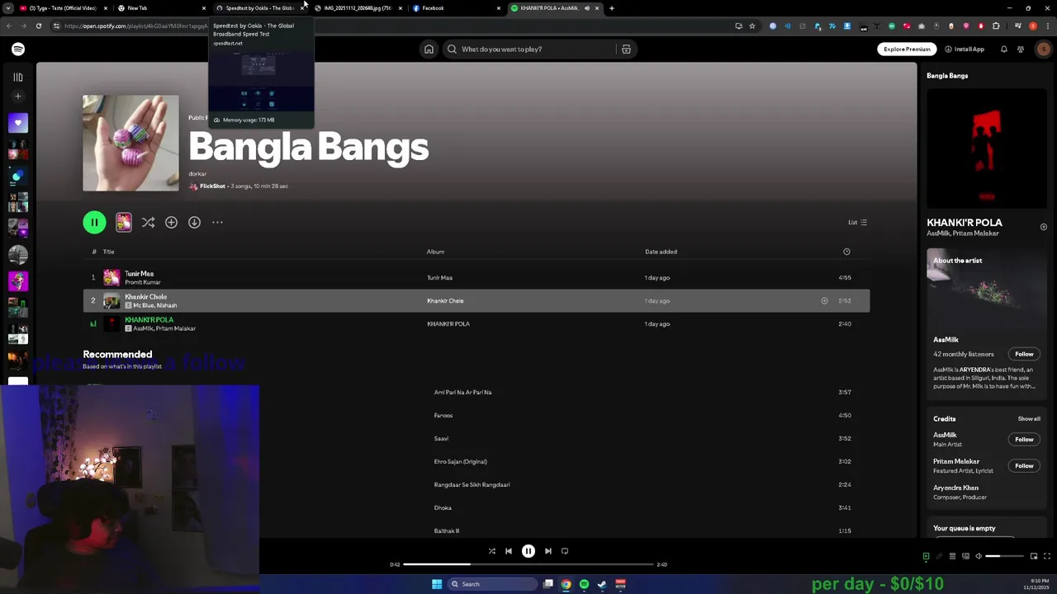Skip to next track
Image resolution: width=1057 pixels, height=594 pixels.
(548, 551)
